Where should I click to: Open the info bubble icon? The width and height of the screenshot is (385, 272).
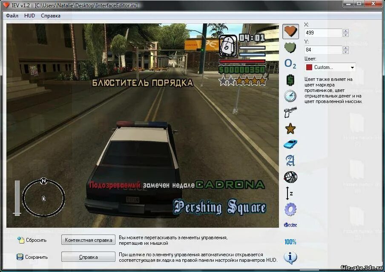click(290, 258)
